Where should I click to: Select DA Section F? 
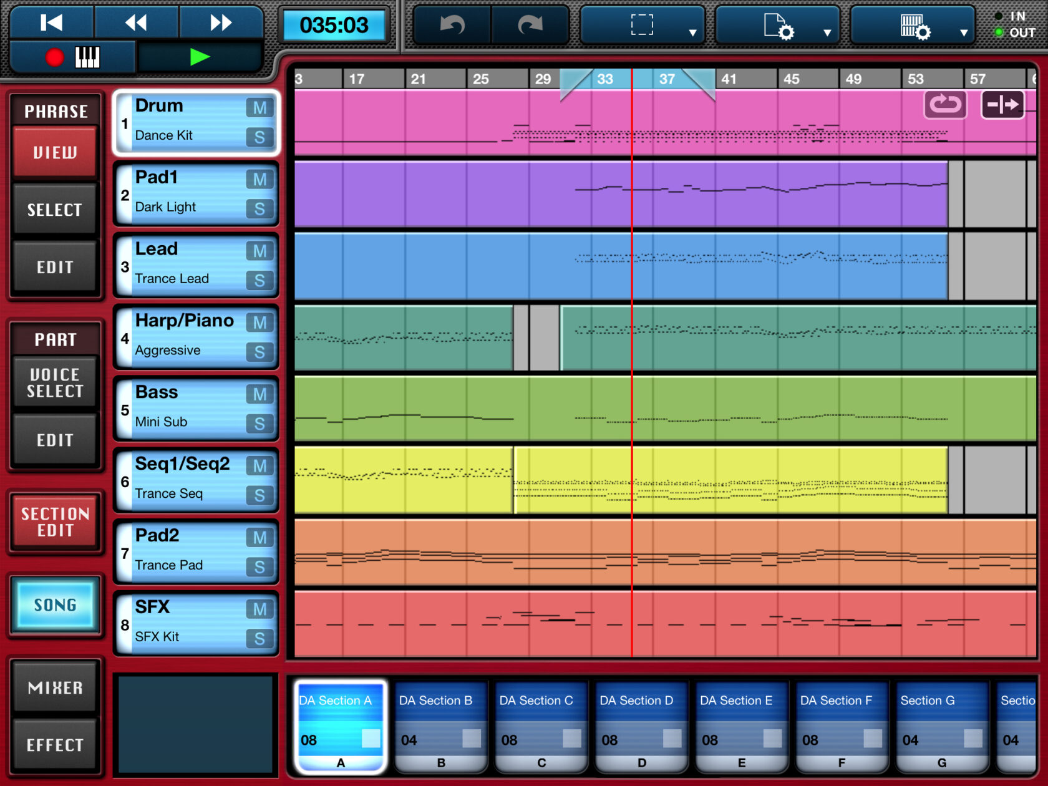tap(842, 727)
